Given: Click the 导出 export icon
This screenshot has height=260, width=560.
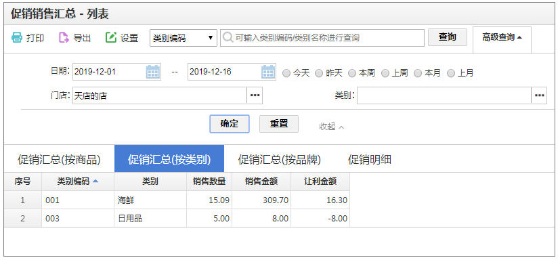Looking at the screenshot, I should tap(64, 37).
